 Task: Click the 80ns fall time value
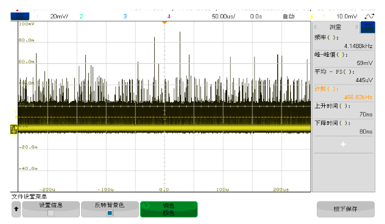(x=366, y=131)
